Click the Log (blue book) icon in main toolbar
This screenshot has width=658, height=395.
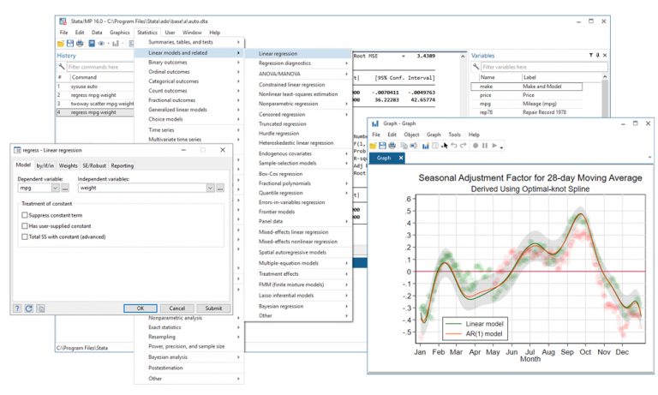pyautogui.click(x=92, y=43)
